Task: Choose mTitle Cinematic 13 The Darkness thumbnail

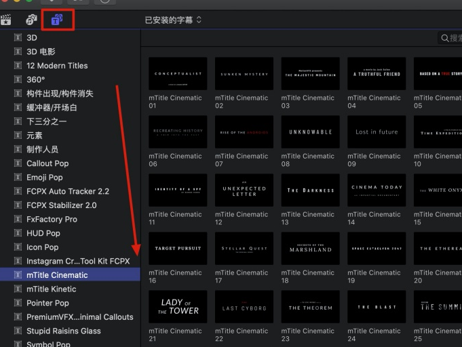Action: pyautogui.click(x=310, y=190)
